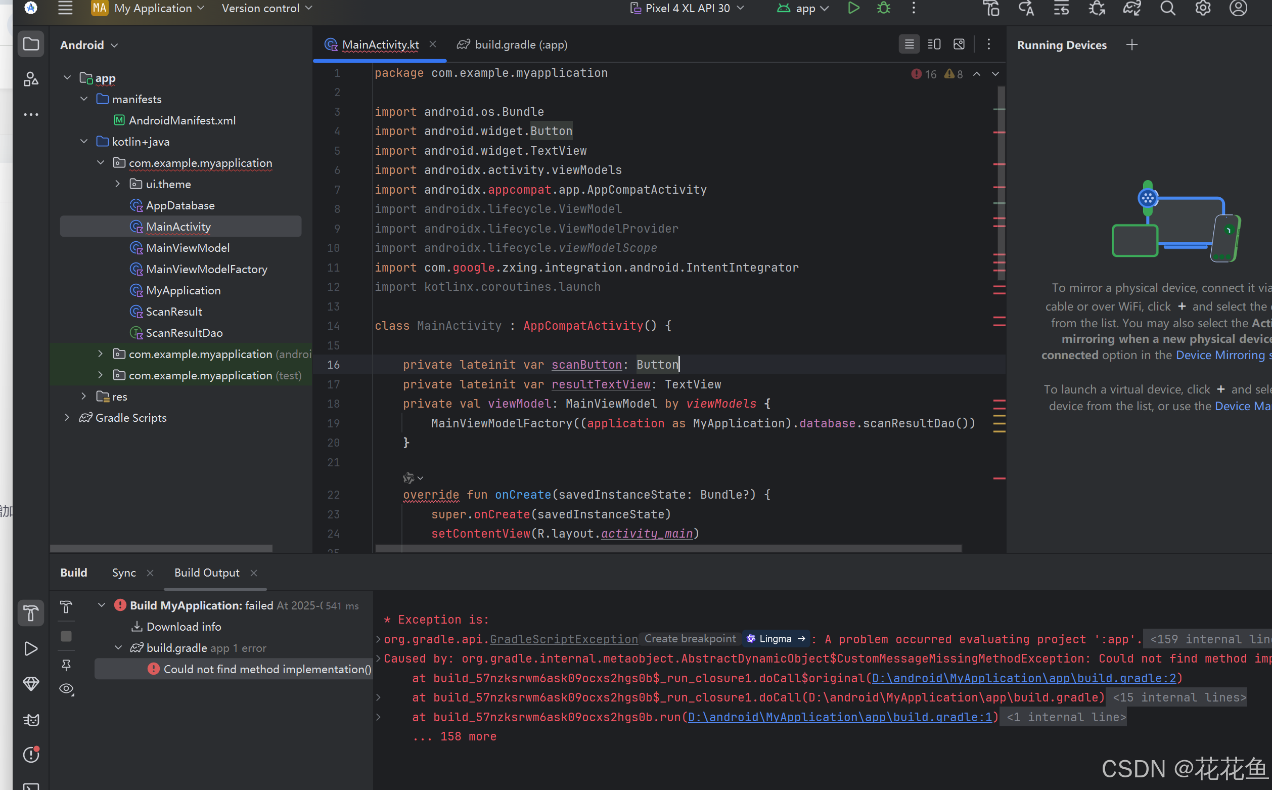Click the App Quality Insights gem icon
This screenshot has width=1272, height=790.
(31, 683)
